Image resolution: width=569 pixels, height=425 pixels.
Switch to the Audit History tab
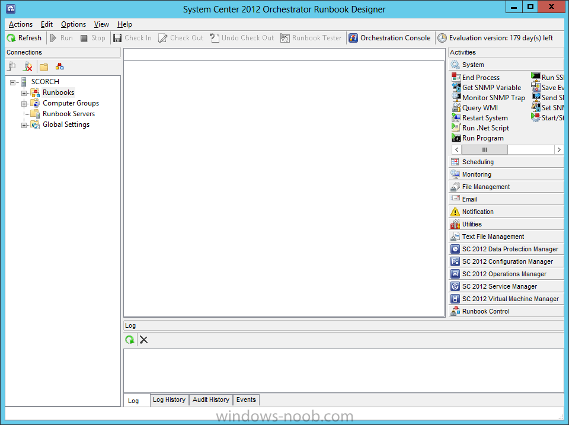pos(211,400)
